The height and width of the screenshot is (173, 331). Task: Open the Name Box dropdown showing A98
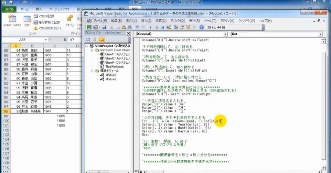click(x=46, y=40)
